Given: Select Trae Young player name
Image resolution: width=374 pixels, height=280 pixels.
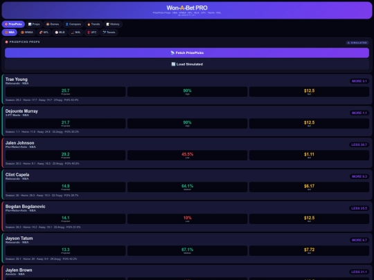Looking at the screenshot, I should [17, 80].
